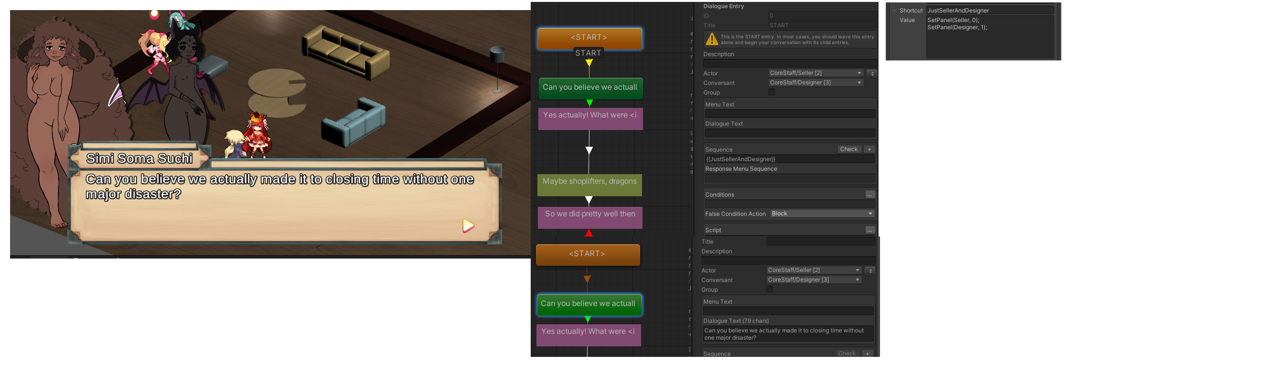Click the yellow link arrow under START
Screen dimensions: 1261x366
(589, 63)
